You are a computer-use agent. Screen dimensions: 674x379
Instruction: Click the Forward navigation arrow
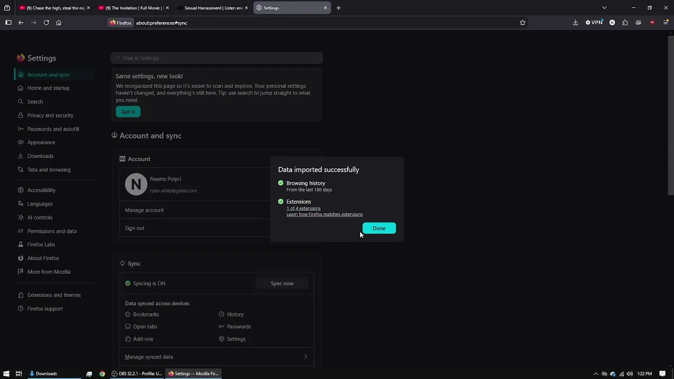tap(34, 23)
